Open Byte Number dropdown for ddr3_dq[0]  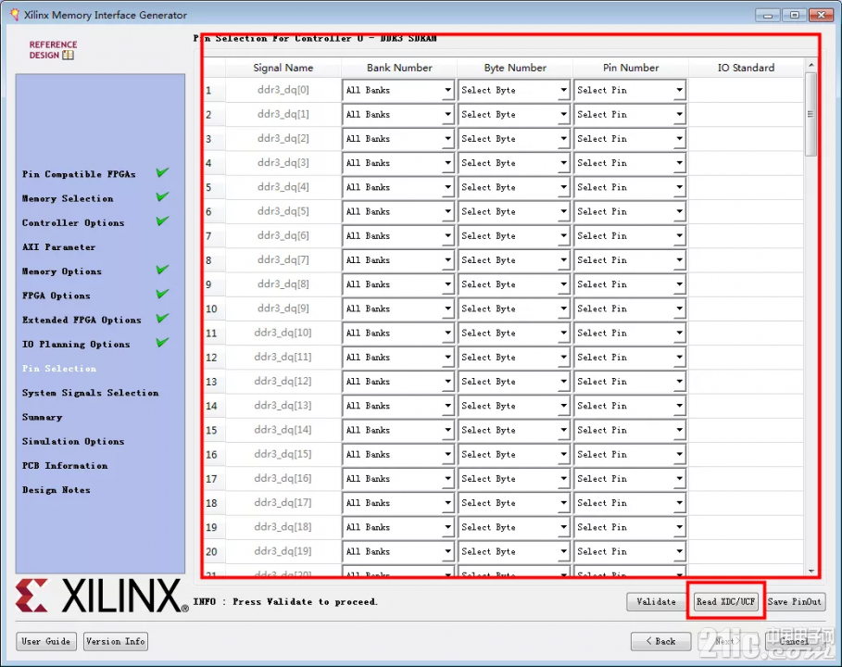[514, 90]
